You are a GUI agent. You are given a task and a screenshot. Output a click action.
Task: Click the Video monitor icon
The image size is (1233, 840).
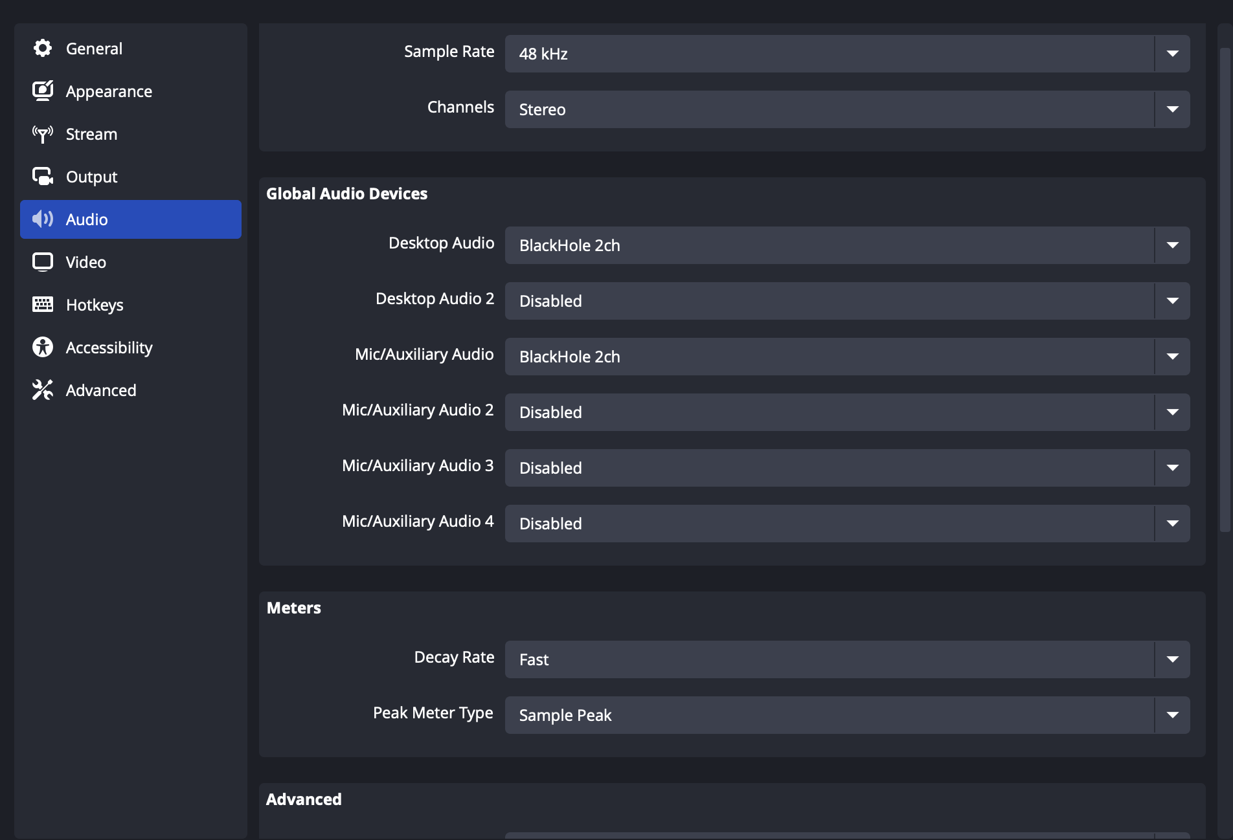click(x=43, y=262)
